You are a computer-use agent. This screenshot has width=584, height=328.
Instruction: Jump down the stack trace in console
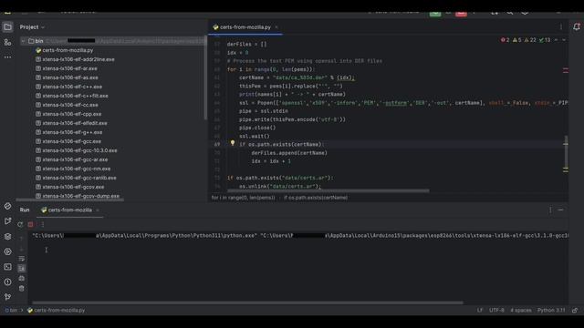click(x=22, y=249)
